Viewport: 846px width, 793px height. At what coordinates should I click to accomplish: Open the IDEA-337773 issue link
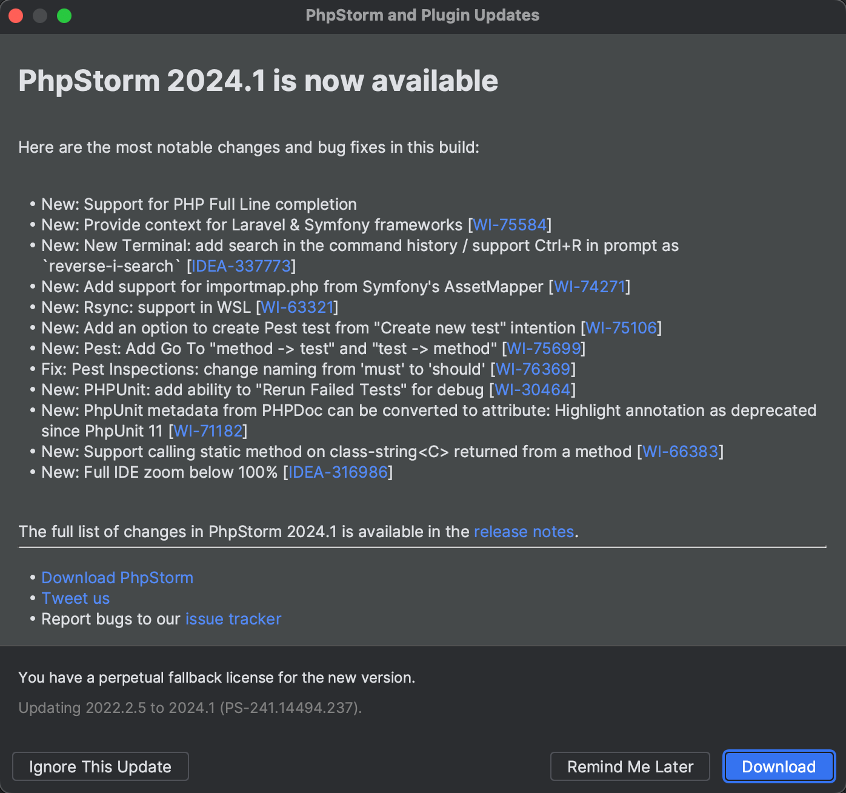(x=240, y=266)
